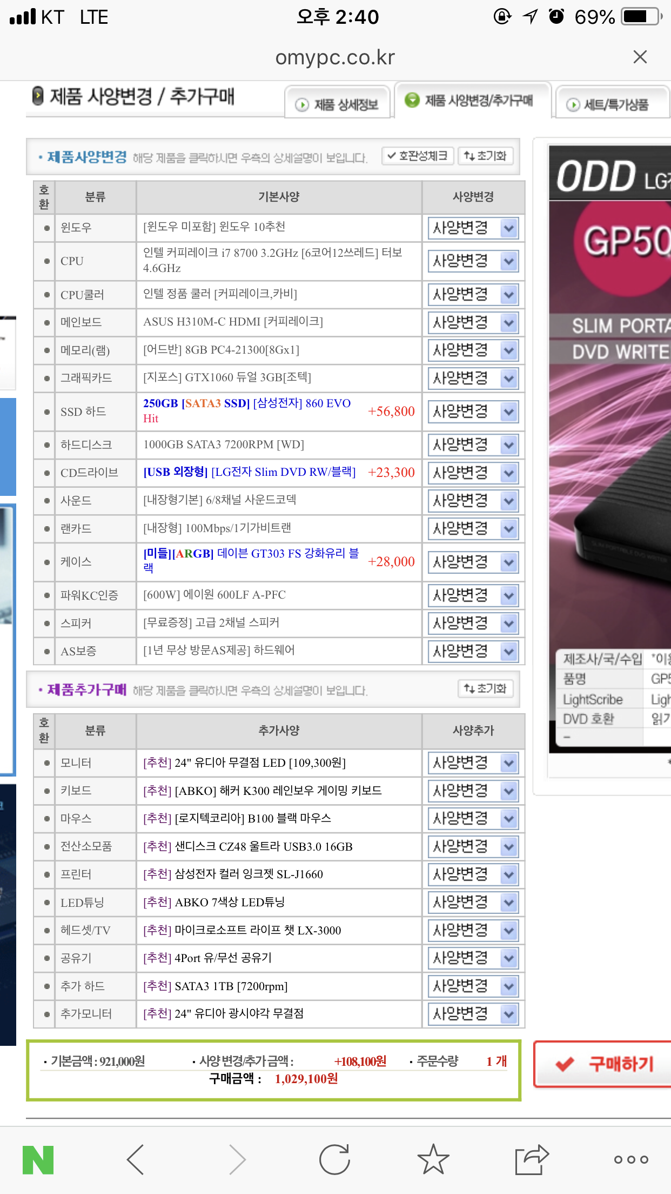Click the 데이븐 GT303 FS 강화유리 case link

click(x=251, y=560)
